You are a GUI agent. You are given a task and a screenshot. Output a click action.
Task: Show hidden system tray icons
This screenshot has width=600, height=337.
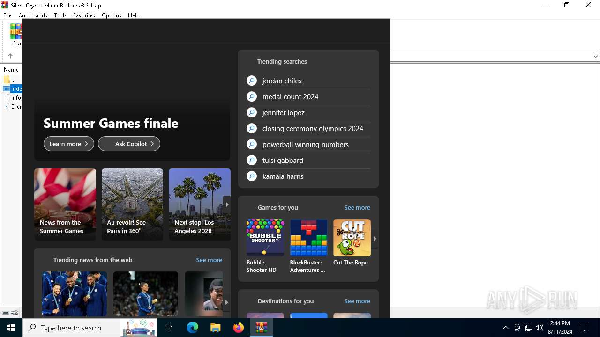coord(505,328)
